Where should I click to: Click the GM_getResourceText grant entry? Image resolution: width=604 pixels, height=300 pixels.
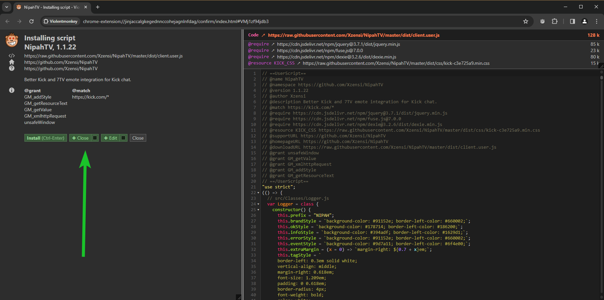click(x=46, y=103)
